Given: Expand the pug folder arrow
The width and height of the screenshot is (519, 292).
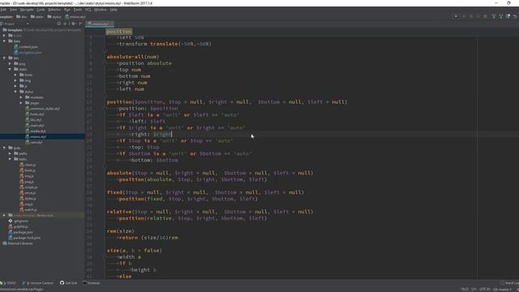Looking at the screenshot, I should [10, 63].
